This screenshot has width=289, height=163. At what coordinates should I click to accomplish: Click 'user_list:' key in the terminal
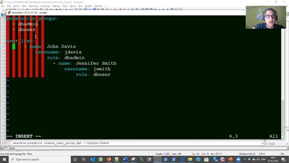21,41
